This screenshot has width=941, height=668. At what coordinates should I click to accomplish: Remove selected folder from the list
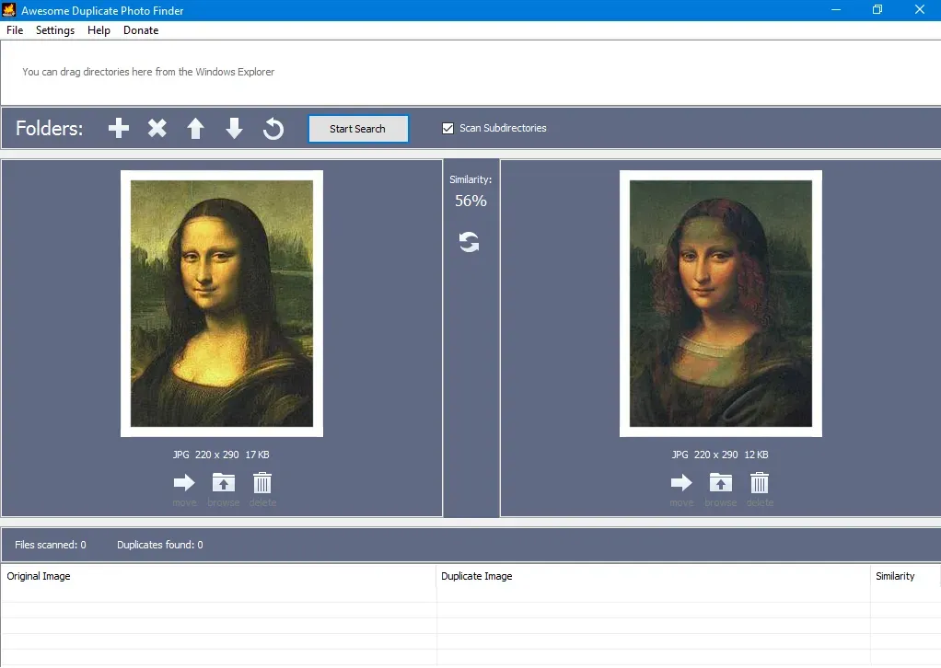tap(157, 128)
